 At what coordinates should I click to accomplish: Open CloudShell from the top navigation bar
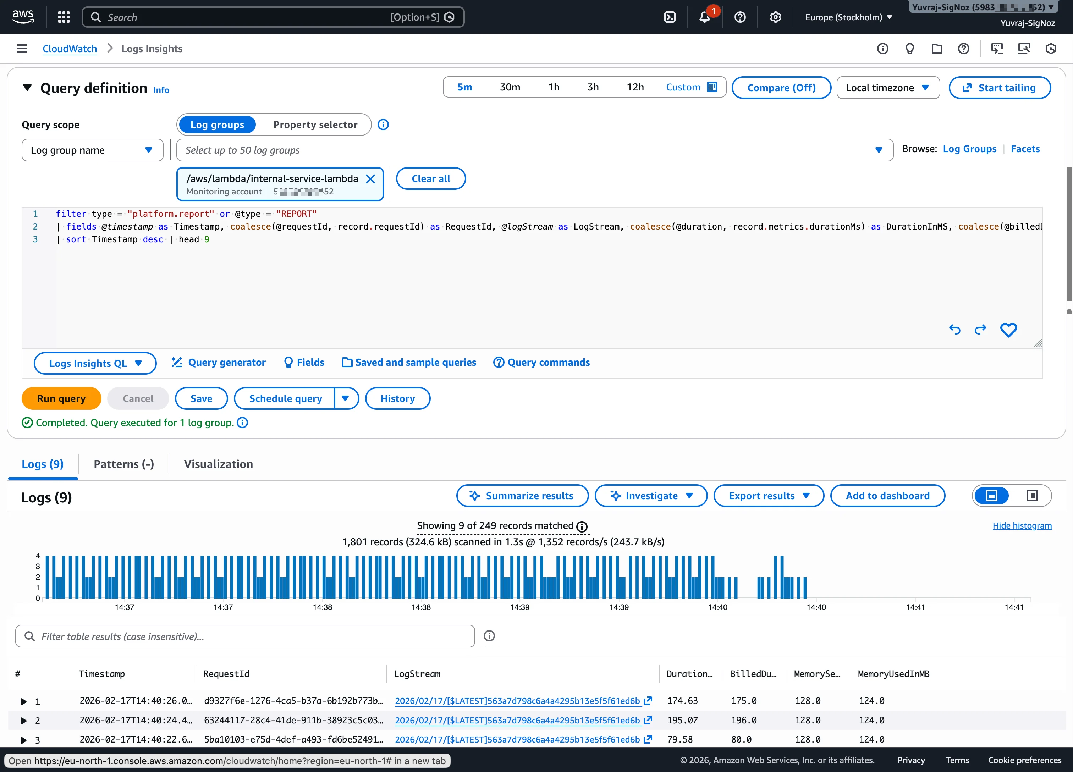670,17
